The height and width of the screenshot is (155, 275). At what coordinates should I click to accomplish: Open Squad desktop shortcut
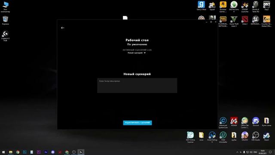pyautogui.click(x=212, y=6)
